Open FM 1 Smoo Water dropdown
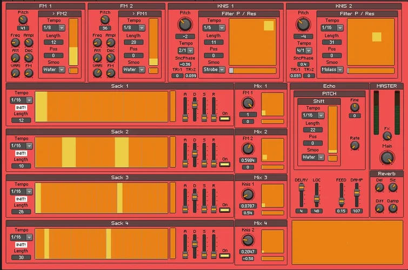This screenshot has width=408, height=270. coord(54,70)
